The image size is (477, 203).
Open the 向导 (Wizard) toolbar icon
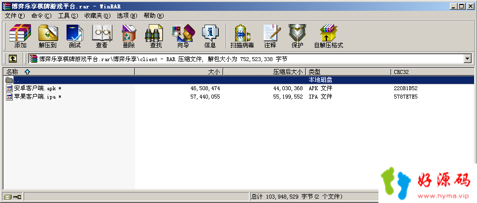pyautogui.click(x=183, y=33)
